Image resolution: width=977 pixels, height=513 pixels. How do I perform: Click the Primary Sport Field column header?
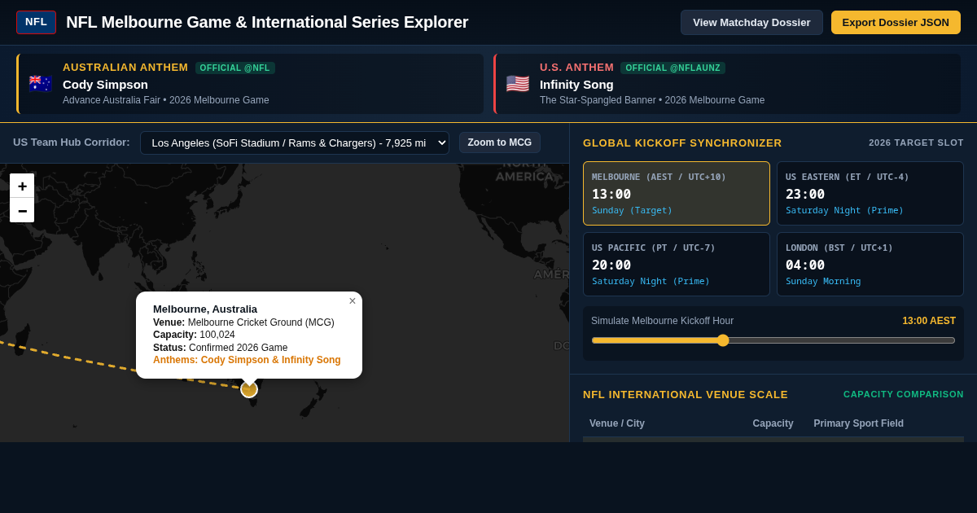(x=858, y=423)
